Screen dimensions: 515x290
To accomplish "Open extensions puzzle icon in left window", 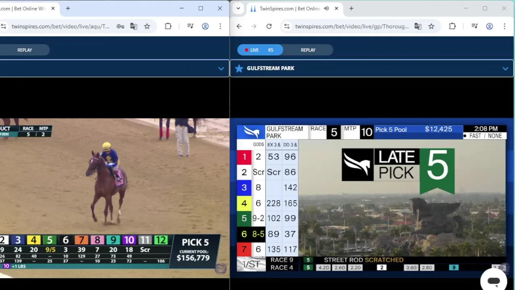I will click(x=168, y=27).
